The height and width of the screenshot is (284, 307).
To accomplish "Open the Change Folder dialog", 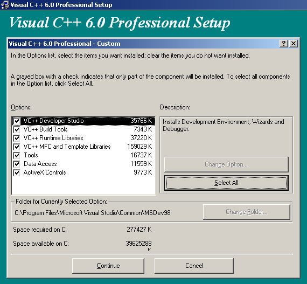I will click(x=247, y=212).
